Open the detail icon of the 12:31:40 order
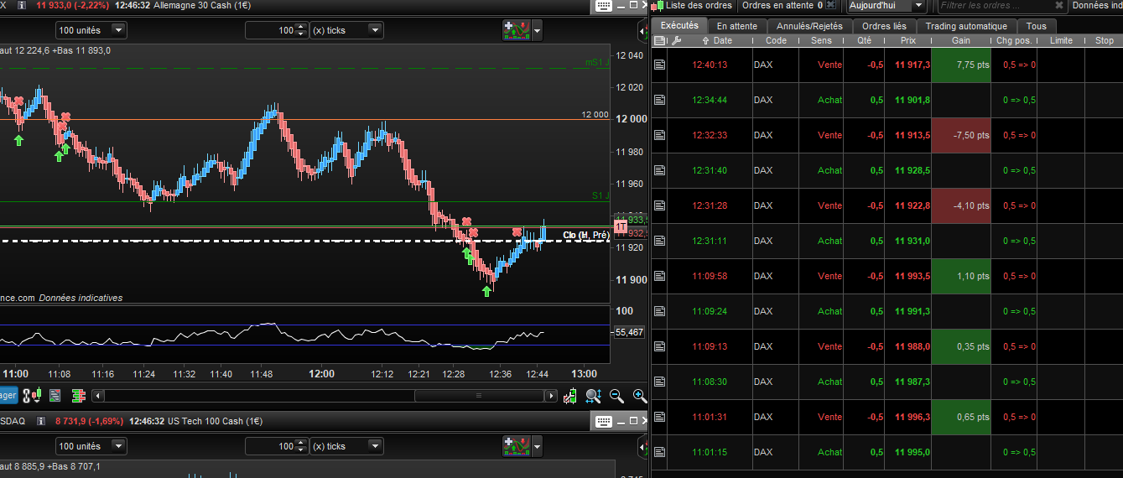The height and width of the screenshot is (478, 1123). [660, 170]
